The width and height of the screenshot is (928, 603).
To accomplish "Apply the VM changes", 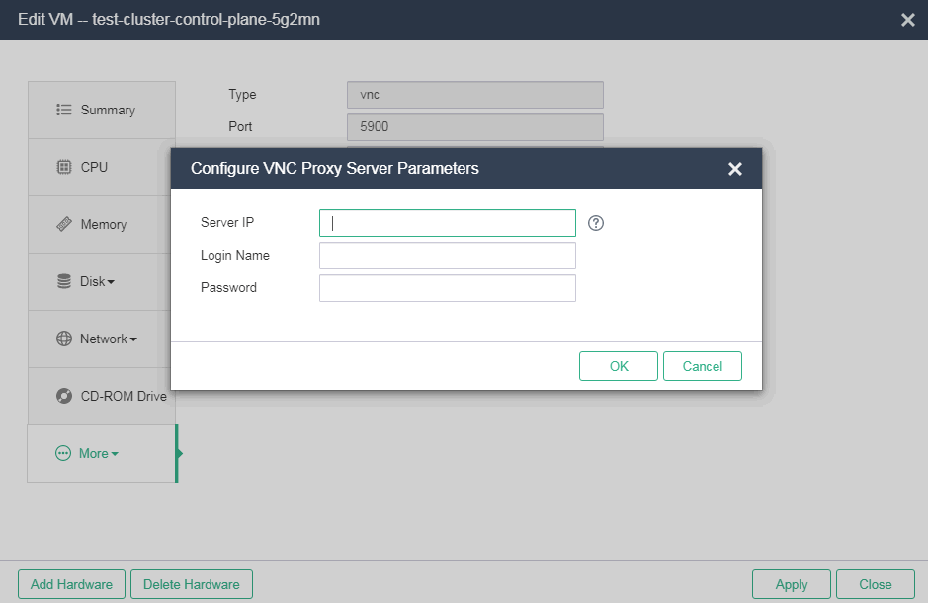I will pyautogui.click(x=792, y=584).
